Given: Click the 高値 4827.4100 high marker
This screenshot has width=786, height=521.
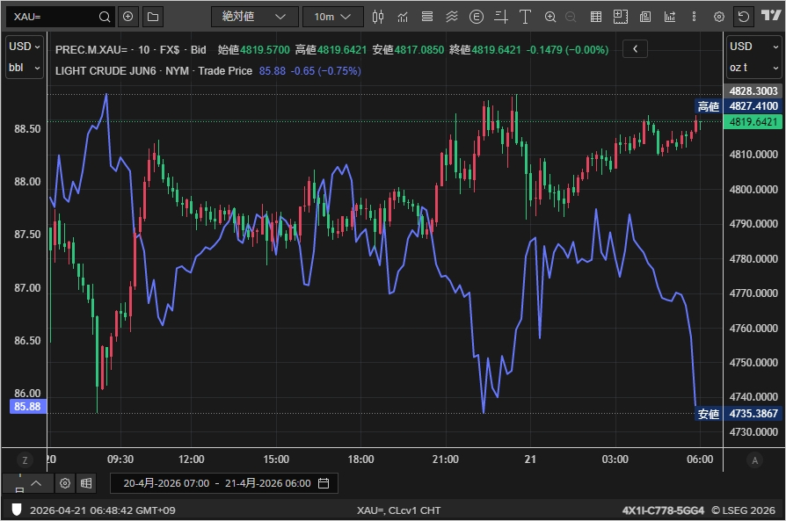Looking at the screenshot, I should (x=739, y=106).
